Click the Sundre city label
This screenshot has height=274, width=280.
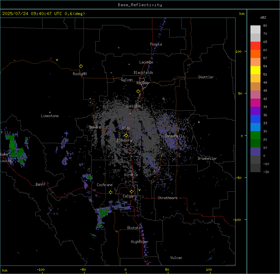coord(95,127)
